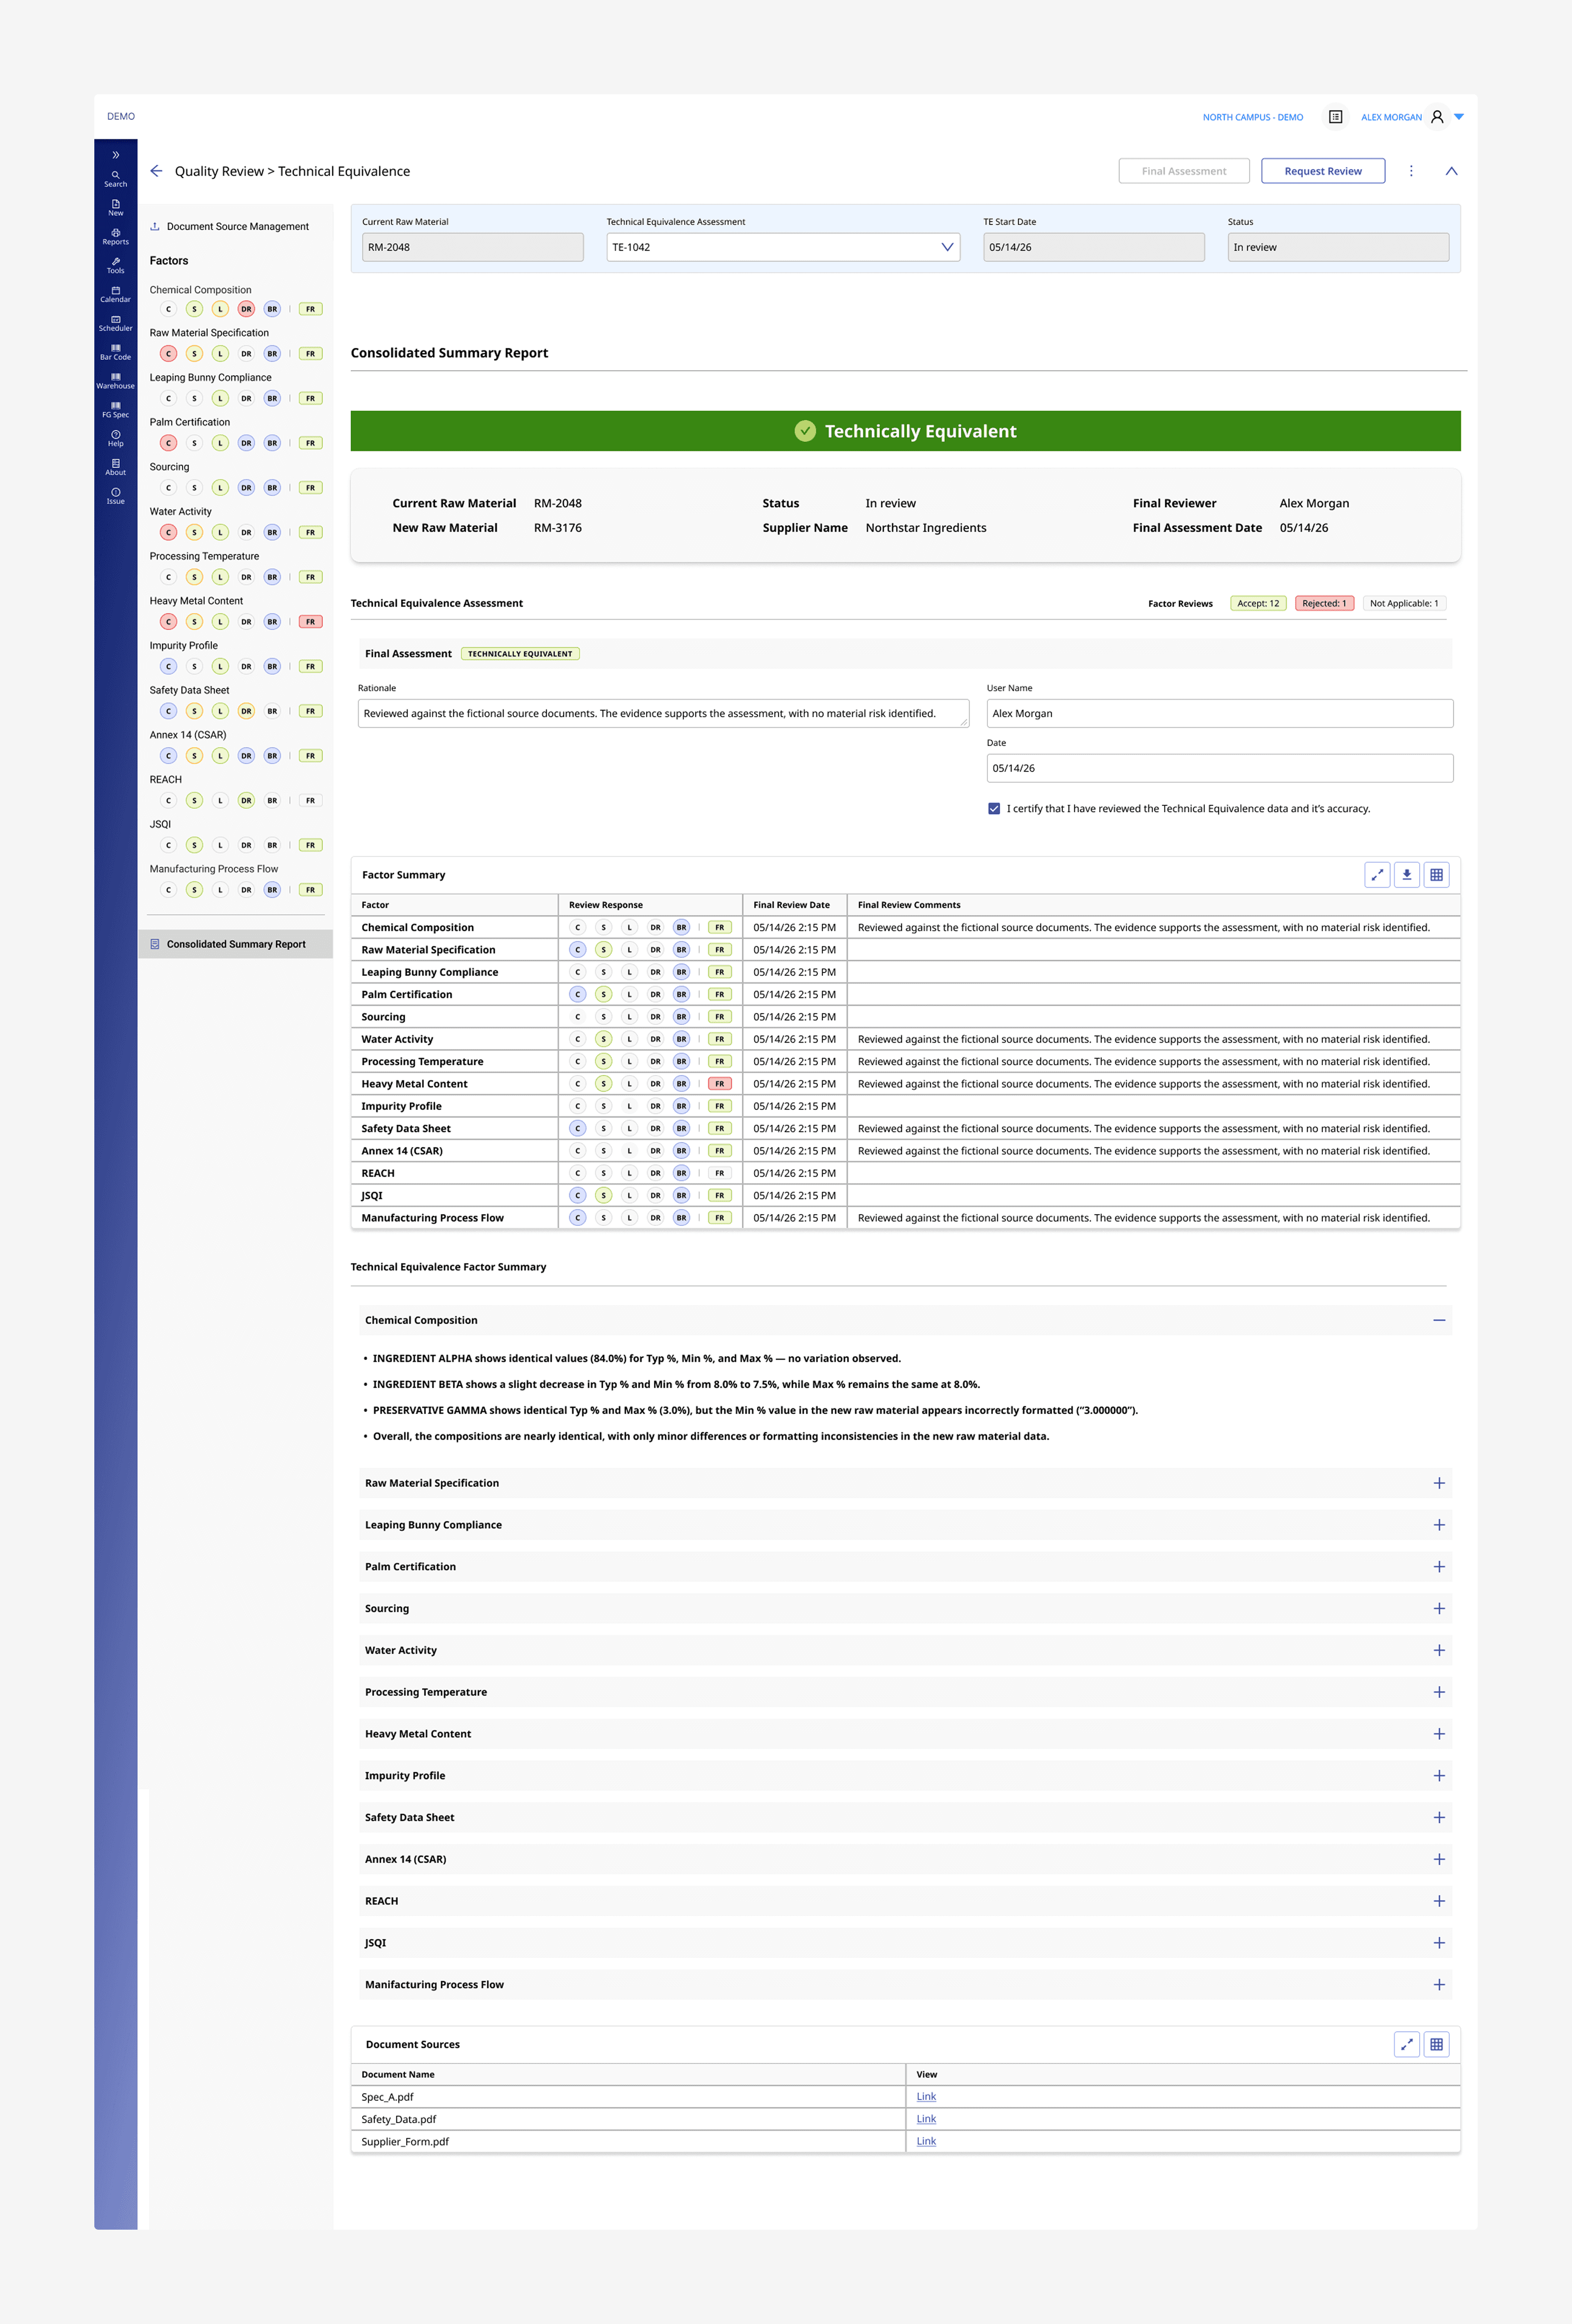Open Issue in the sidebar

(x=115, y=496)
